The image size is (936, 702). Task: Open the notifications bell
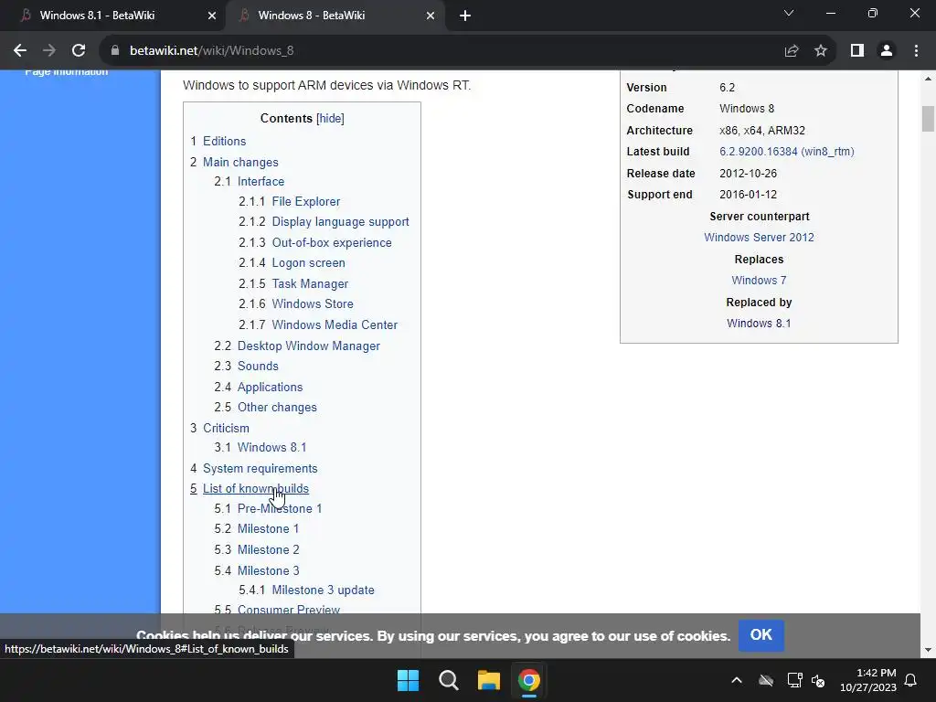[x=911, y=680]
